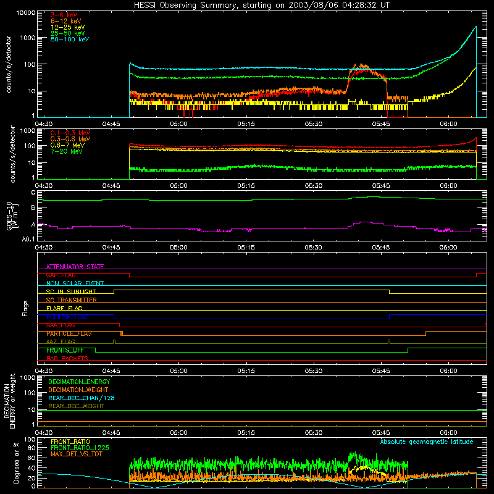494x494 pixels.
Task: Select the BAD_PACKETS flag label
Action: pyautogui.click(x=67, y=358)
